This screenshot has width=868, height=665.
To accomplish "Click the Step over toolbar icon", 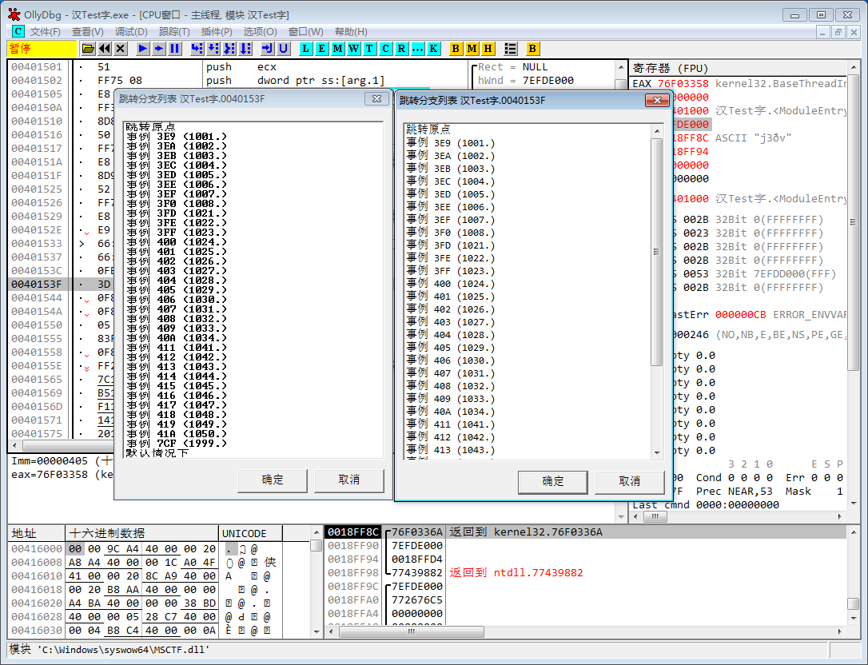I will pos(213,49).
